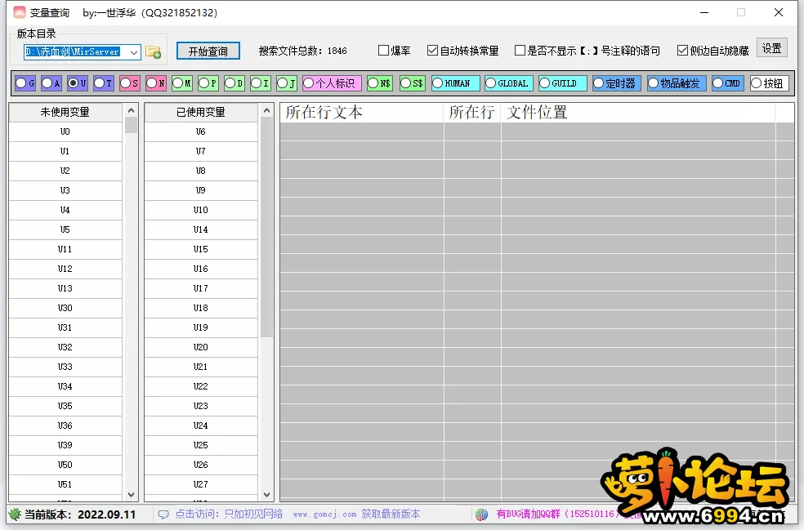
Task: Select the 定时器 radio option
Action: [617, 83]
